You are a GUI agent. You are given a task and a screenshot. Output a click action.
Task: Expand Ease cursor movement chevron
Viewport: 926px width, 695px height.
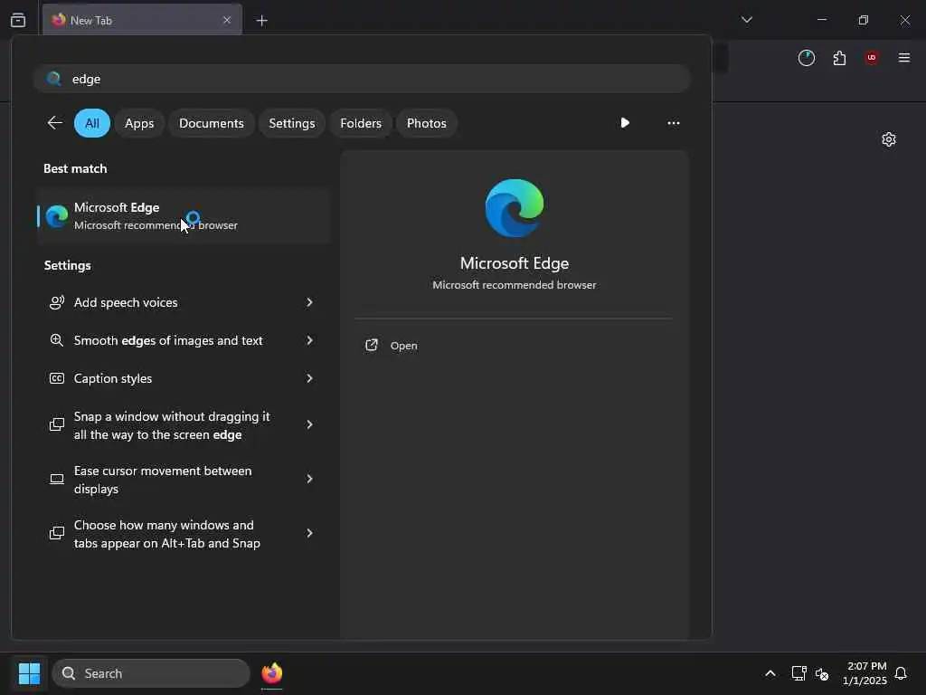tap(309, 479)
